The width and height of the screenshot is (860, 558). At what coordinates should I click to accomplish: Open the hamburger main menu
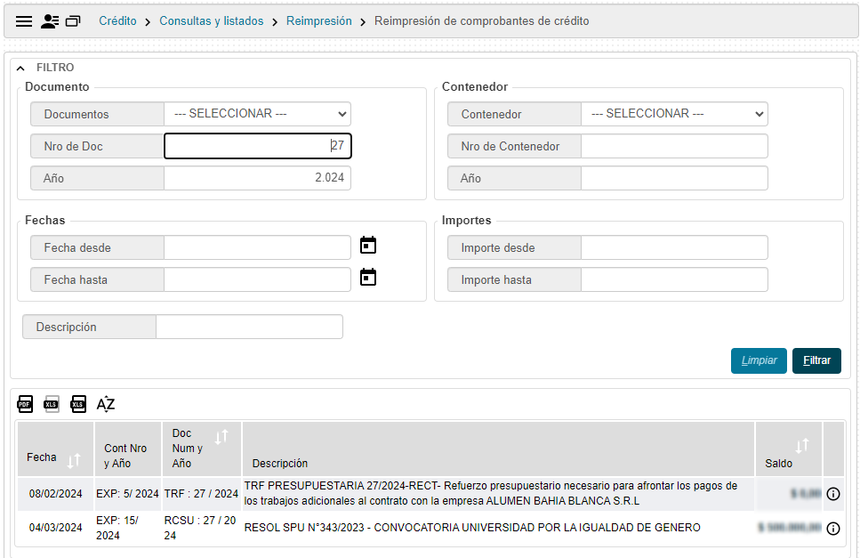(x=24, y=20)
